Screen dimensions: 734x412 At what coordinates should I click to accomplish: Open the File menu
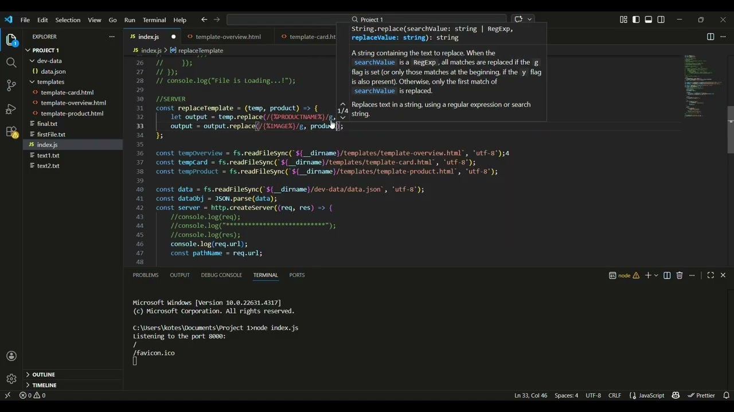(x=25, y=20)
